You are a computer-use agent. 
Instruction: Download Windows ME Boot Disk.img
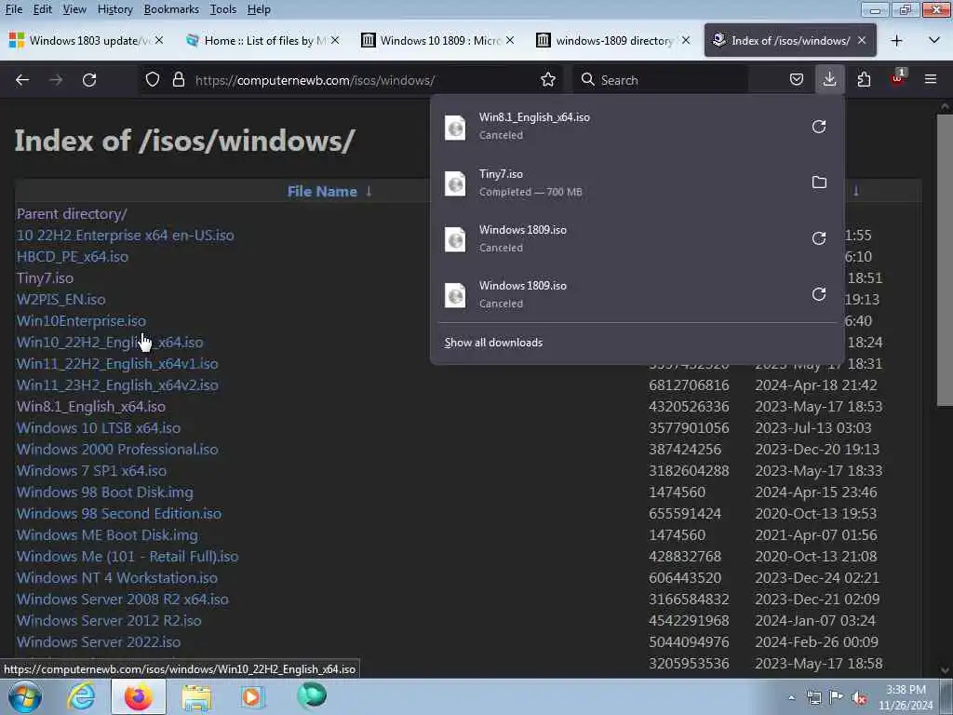tap(107, 535)
